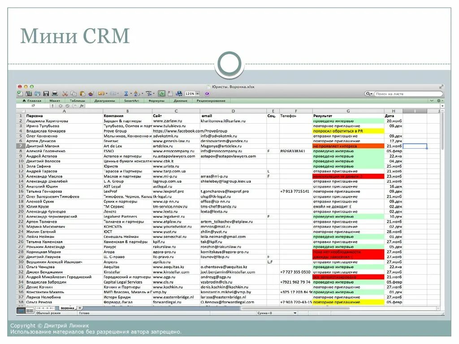This screenshot has height=344, width=459.
Task: Click the full screen arrows in title bar
Action: point(441,87)
